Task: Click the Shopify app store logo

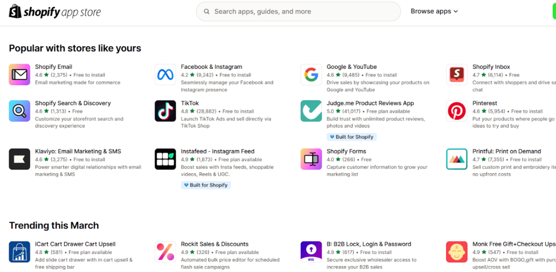Action: pos(55,12)
